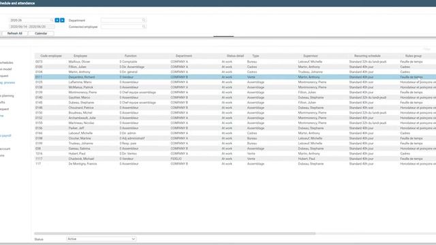Click employee code 1016
This screenshot has height=245, width=436.
pyautogui.click(x=39, y=154)
